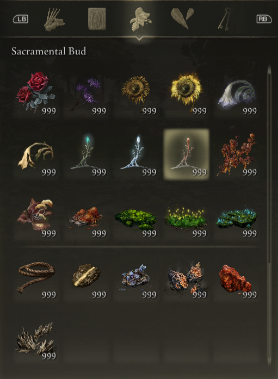This screenshot has height=379, width=278.
Task: Select the purple flowers item
Action: pos(87,93)
